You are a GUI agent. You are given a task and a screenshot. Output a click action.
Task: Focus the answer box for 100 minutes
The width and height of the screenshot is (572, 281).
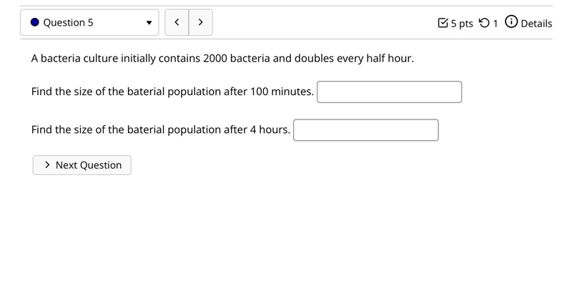pos(389,92)
